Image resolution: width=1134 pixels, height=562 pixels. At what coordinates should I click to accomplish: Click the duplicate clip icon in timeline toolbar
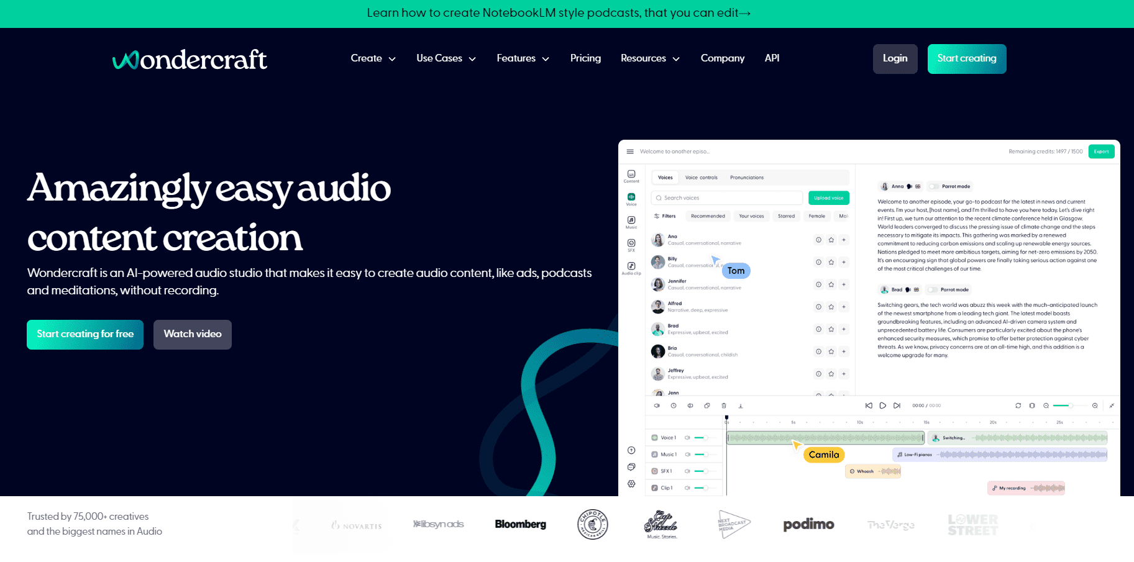coord(707,406)
